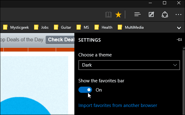Close the browser window
Image resolution: width=185 pixels, height=115 pixels.
coord(179,3)
